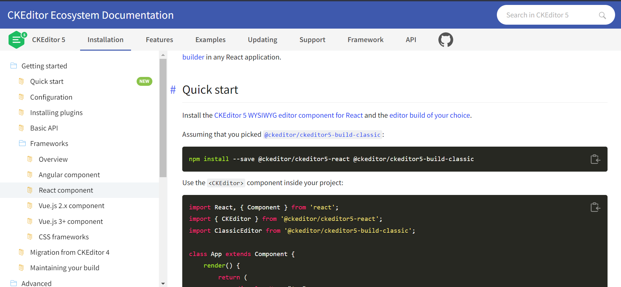Click CKEditor Ecosystem Documentation header title
Screen dimensions: 621x287
[x=90, y=15]
